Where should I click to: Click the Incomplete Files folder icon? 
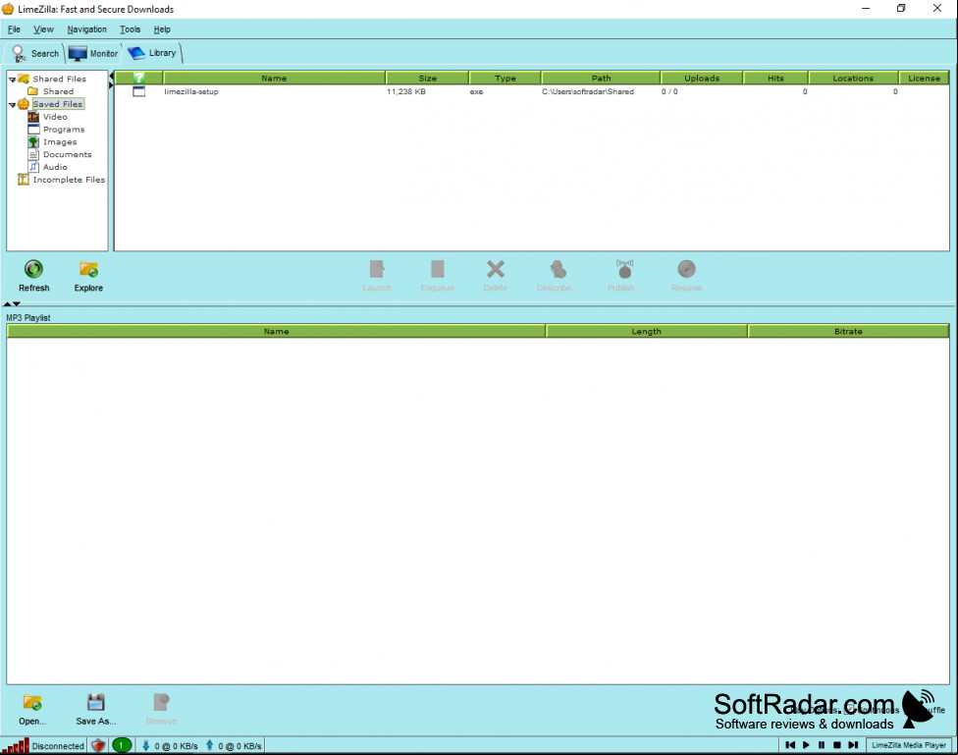click(24, 180)
